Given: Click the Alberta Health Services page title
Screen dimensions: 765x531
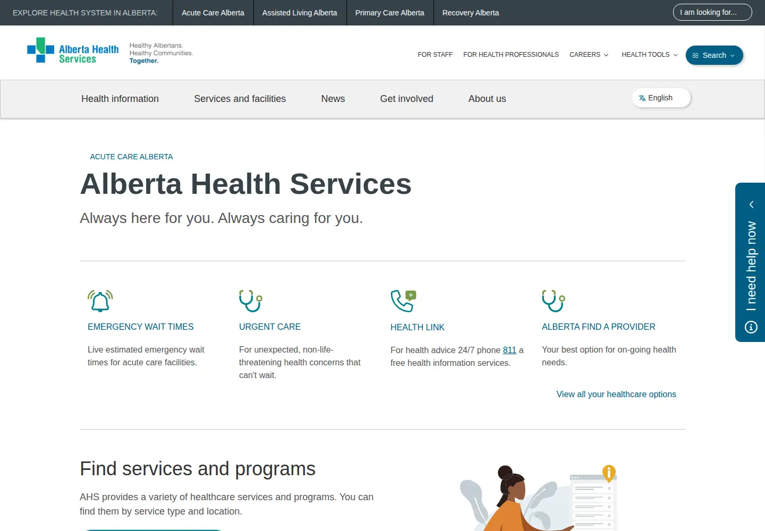Looking at the screenshot, I should (246, 184).
